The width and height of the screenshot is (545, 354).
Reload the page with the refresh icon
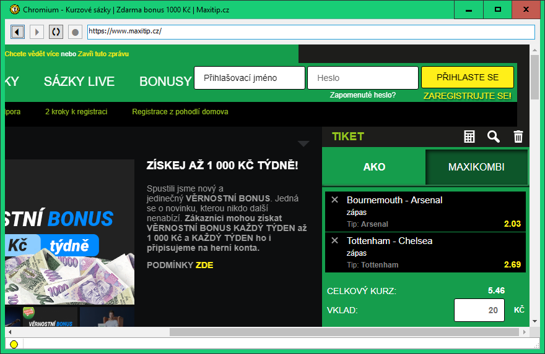coord(56,32)
